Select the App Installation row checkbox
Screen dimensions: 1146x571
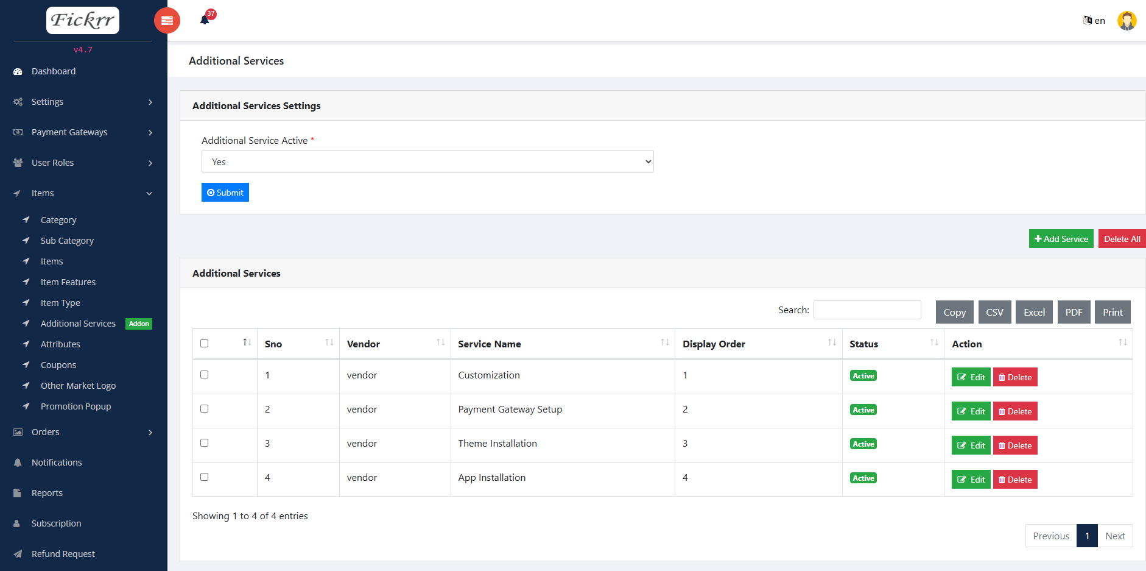205,477
